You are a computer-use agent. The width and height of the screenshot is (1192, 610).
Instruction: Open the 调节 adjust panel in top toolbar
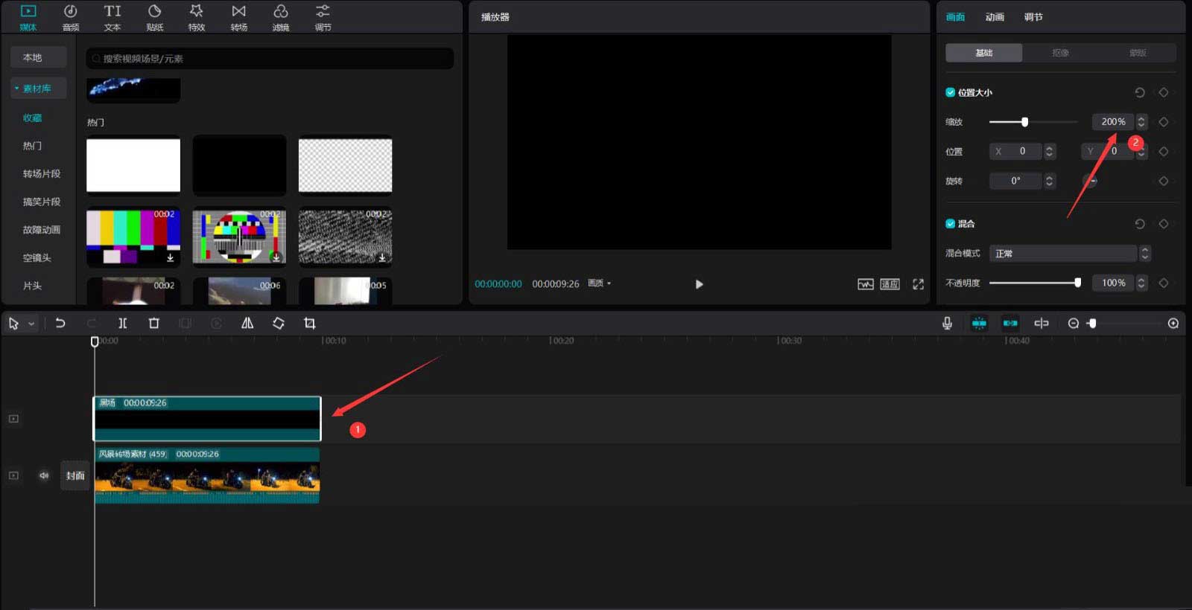tap(323, 17)
